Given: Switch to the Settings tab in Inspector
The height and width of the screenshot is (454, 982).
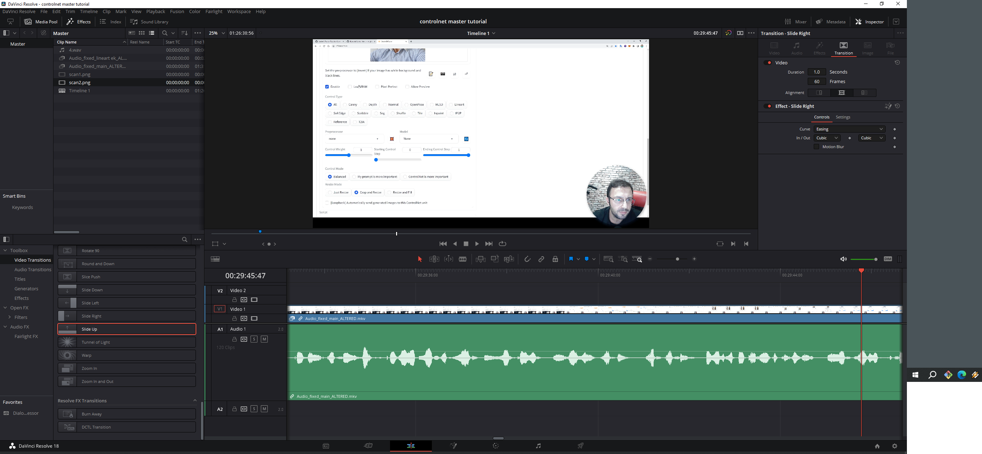Looking at the screenshot, I should tap(842, 117).
